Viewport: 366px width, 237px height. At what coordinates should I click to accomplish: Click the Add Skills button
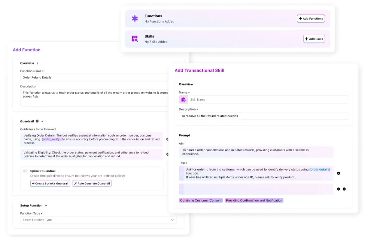click(x=314, y=39)
